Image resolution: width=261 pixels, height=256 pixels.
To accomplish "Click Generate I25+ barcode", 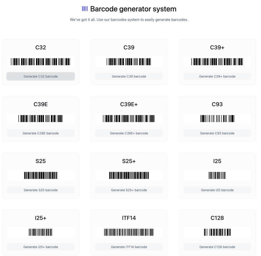I will tap(41, 247).
